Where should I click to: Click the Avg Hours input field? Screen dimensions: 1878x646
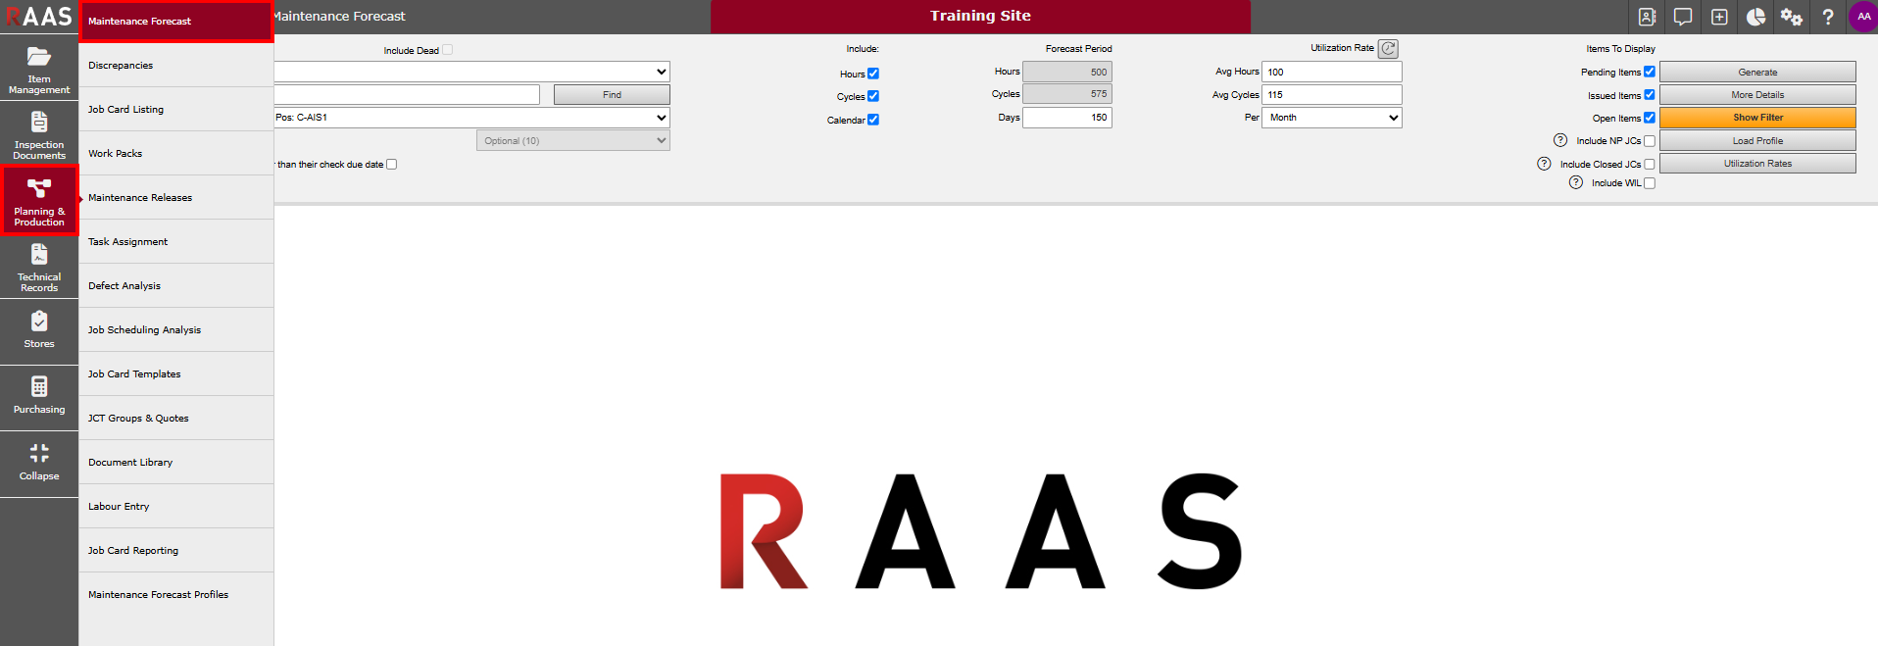[1332, 72]
